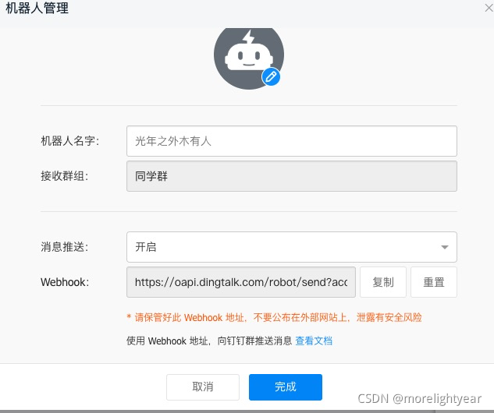This screenshot has width=494, height=413.
Task: Open the 查看文档 documentation link
Action: [x=314, y=341]
